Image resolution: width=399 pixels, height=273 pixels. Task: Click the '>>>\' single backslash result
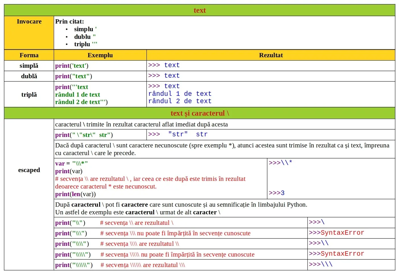coord(317,222)
